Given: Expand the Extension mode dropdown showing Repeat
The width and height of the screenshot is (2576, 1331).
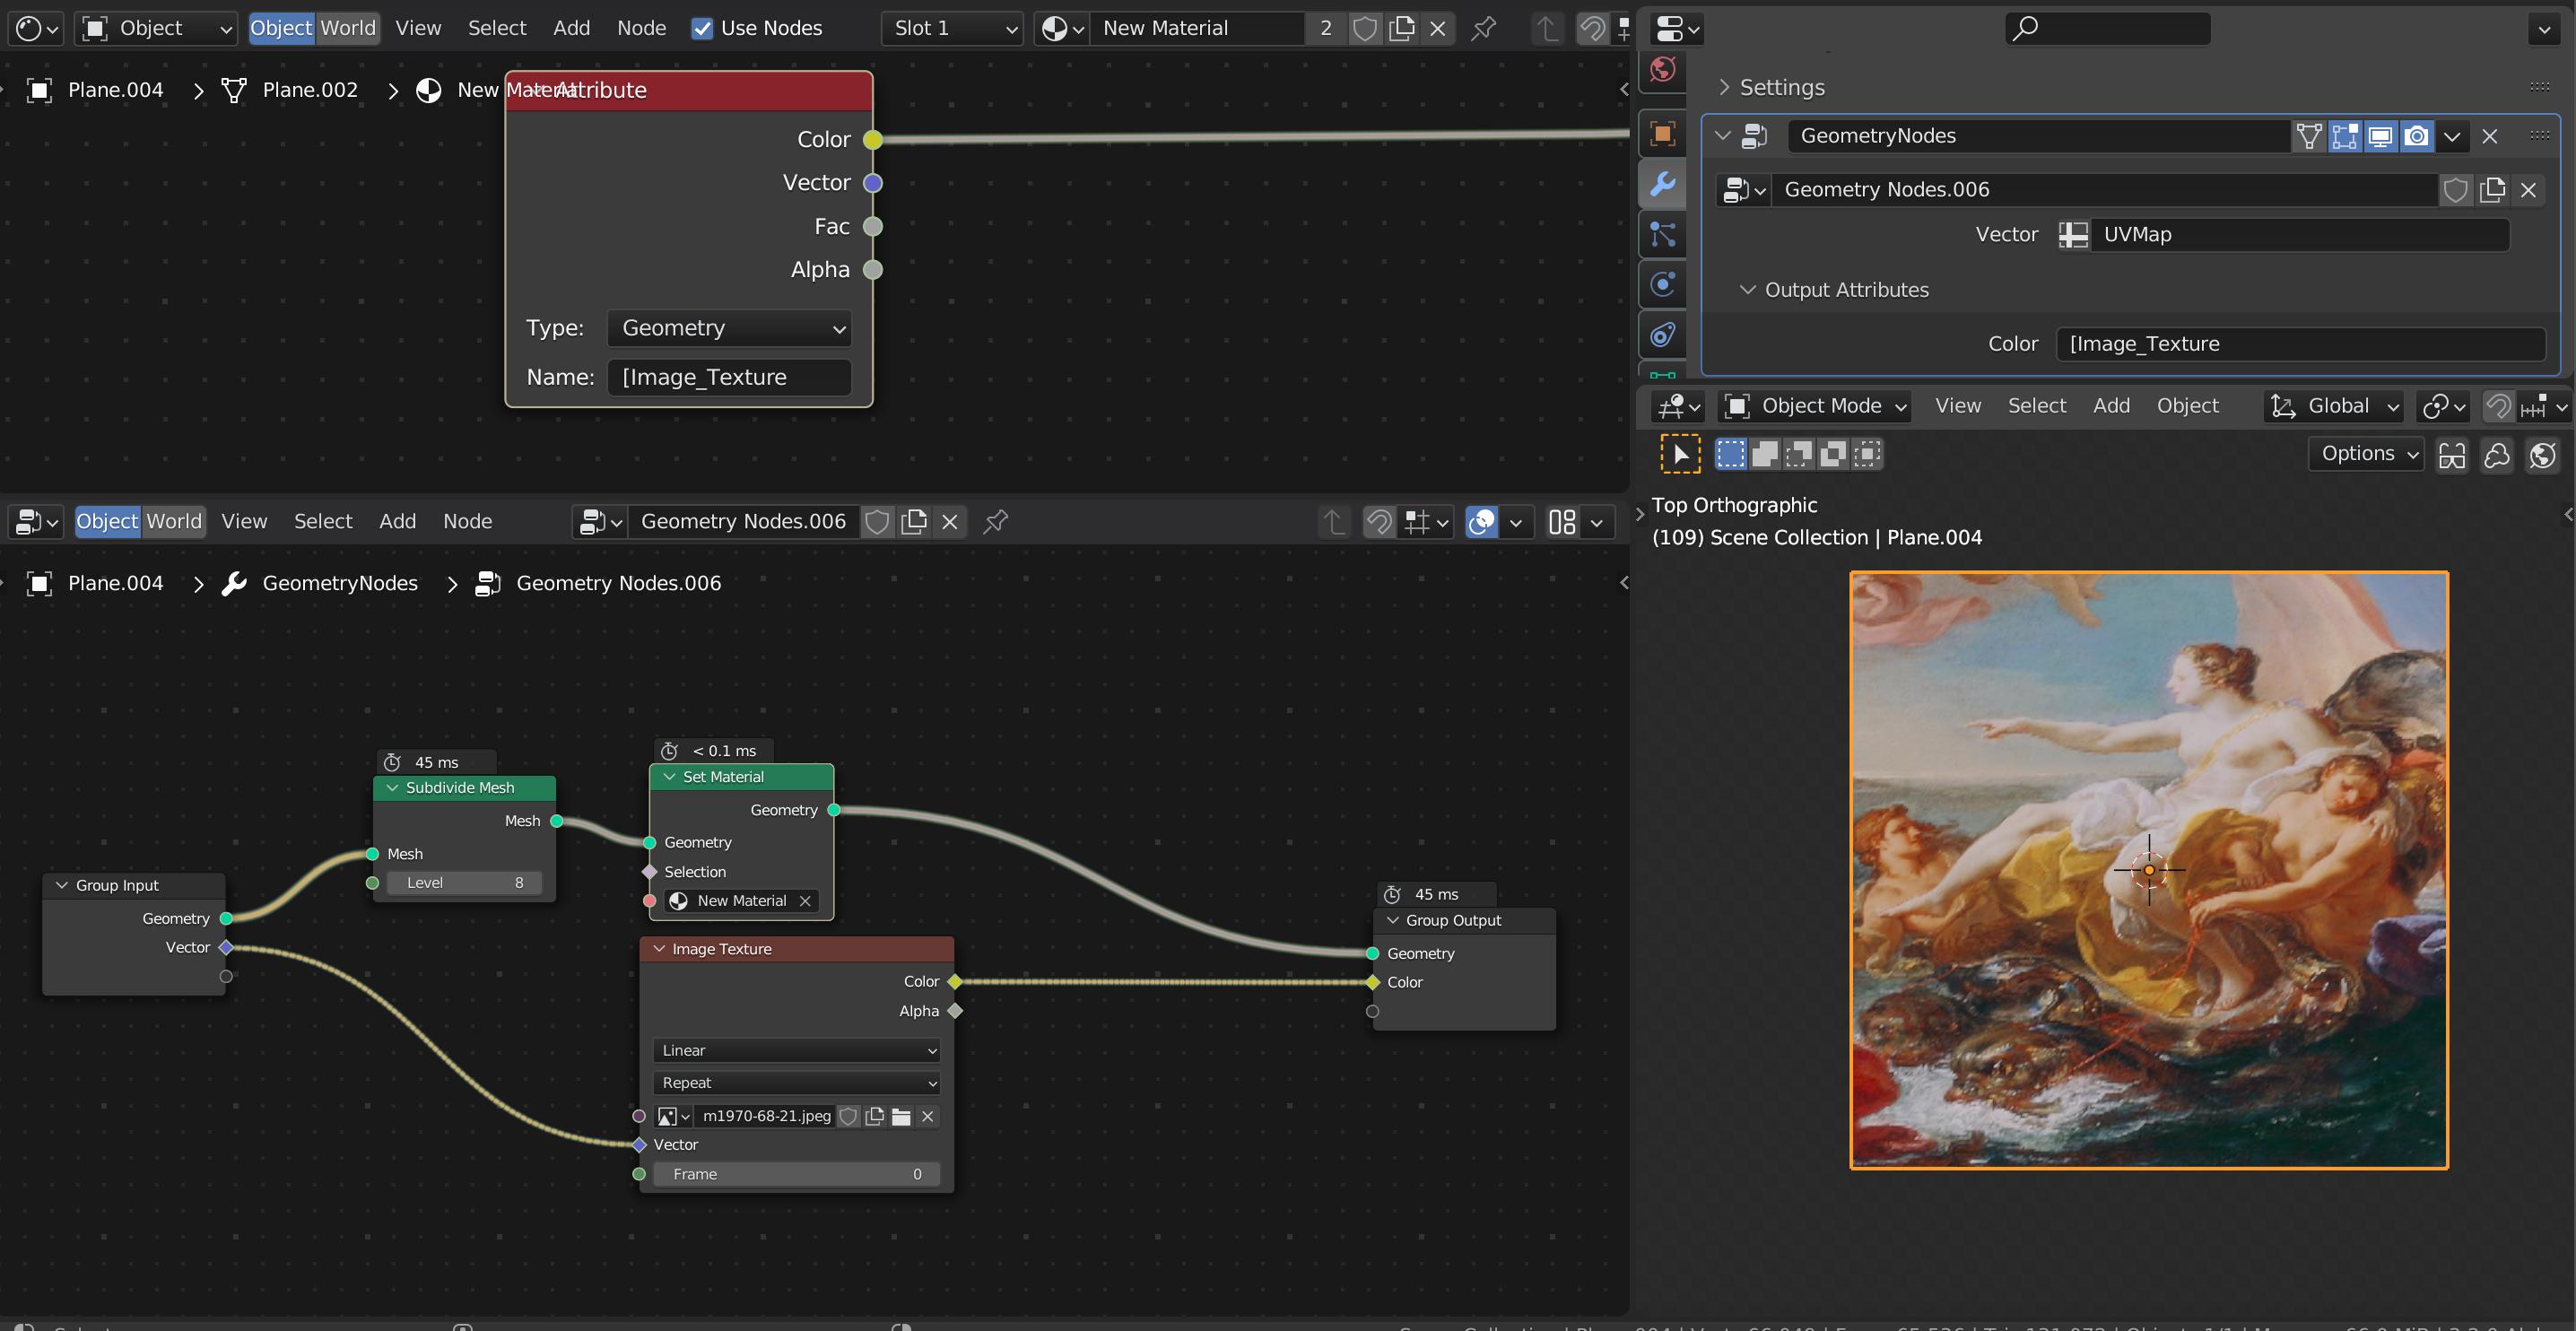Looking at the screenshot, I should [793, 1083].
